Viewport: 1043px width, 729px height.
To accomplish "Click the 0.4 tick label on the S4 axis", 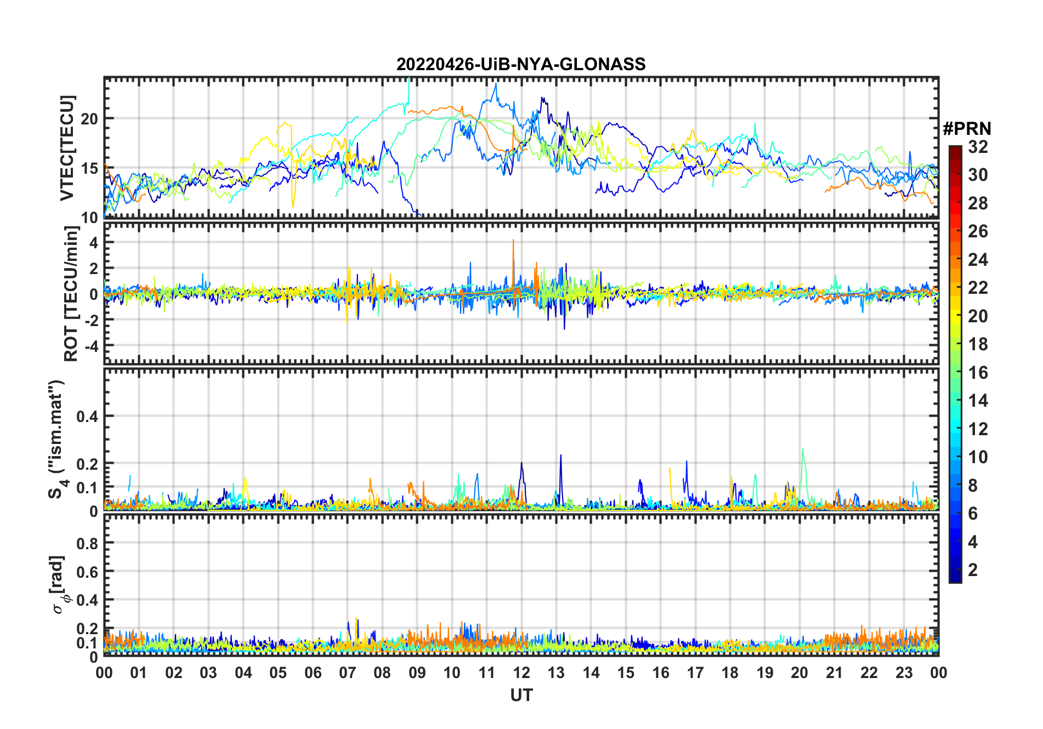I will click(88, 417).
